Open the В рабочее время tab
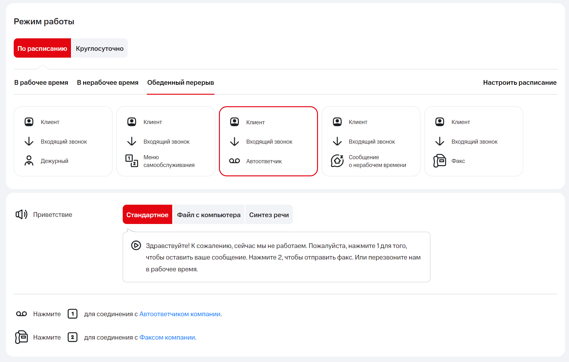This screenshot has height=362, width=569. point(41,83)
